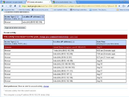The height and width of the screenshot is (97, 129).
Task: Select the Unknown access type cell
Action: tap(28, 47)
